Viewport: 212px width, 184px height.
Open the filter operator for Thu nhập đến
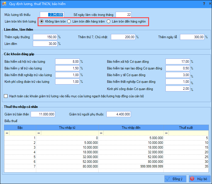pyautogui.click(x=101, y=133)
